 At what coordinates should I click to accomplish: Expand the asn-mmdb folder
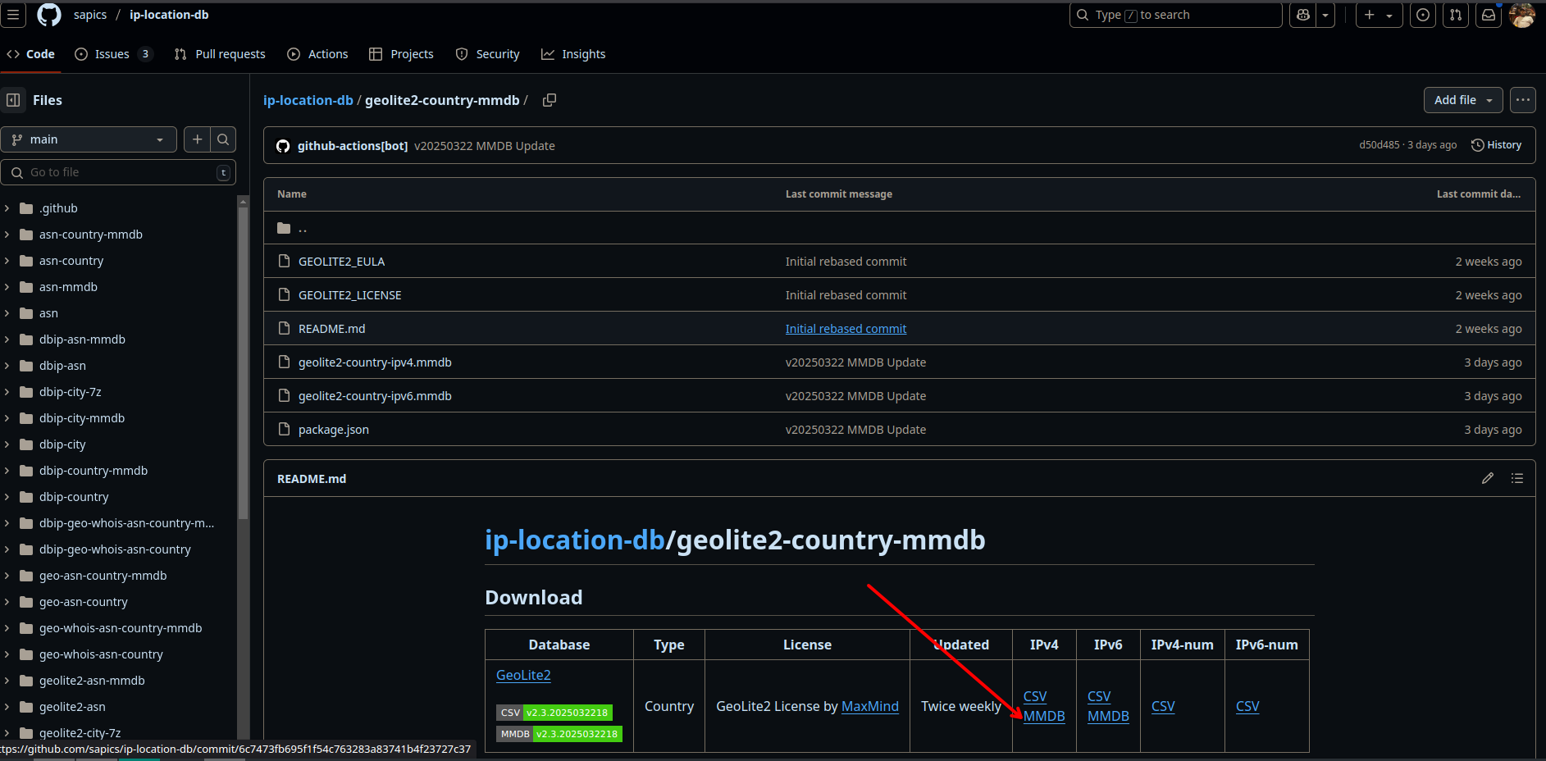point(7,287)
